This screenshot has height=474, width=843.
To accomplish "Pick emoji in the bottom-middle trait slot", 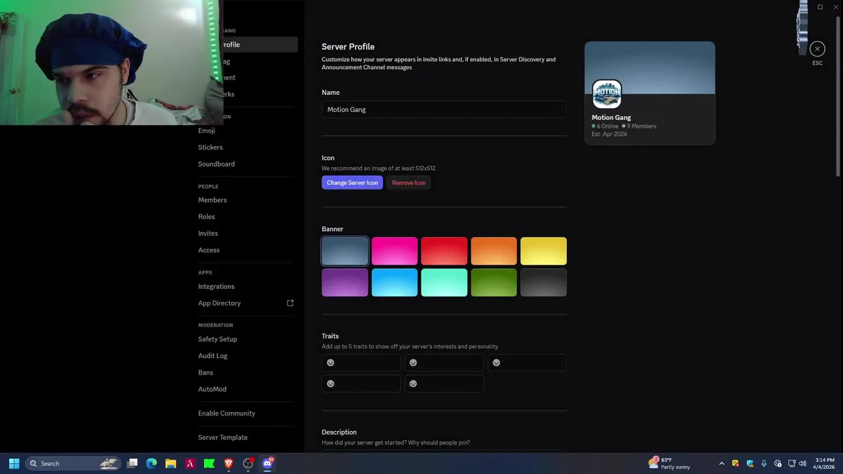I will pos(413,384).
